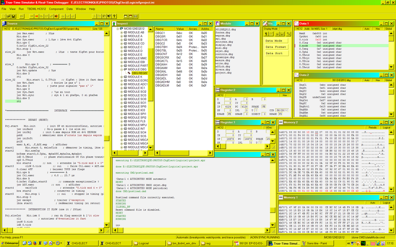Click the Name column header in Inspect

coord(165,29)
